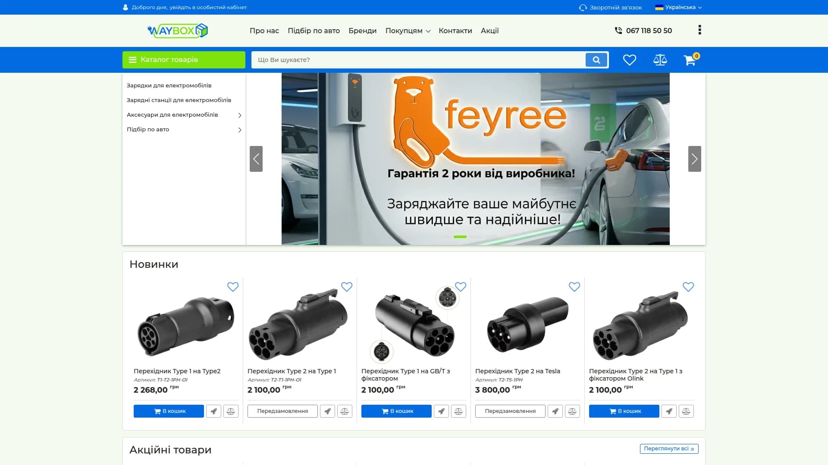Screen dimensions: 828x465
Task: Toggle favorite heart on Перехідник Type 2 на Tesla
Action: pos(574,287)
